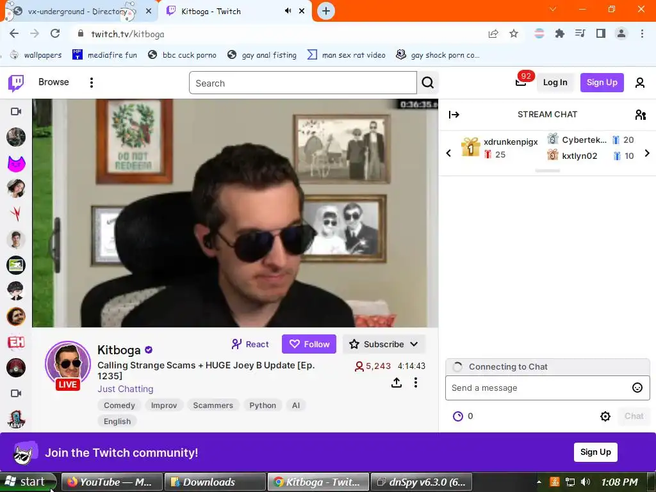
Task: Collapse the stream chat panel
Action: (454, 115)
